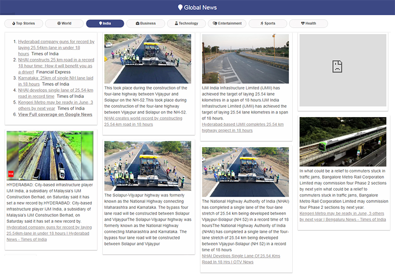The image size is (395, 279).
Task: Open 'NHAI Develops Single Lane' OTV News link
Action: coord(241,259)
